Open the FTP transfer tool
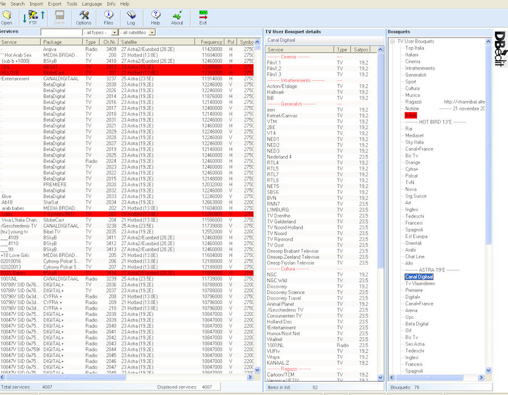Screen dimensions: 508x395 [x=33, y=17]
